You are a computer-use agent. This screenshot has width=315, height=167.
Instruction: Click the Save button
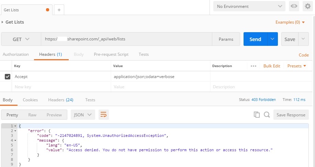pos(290,39)
